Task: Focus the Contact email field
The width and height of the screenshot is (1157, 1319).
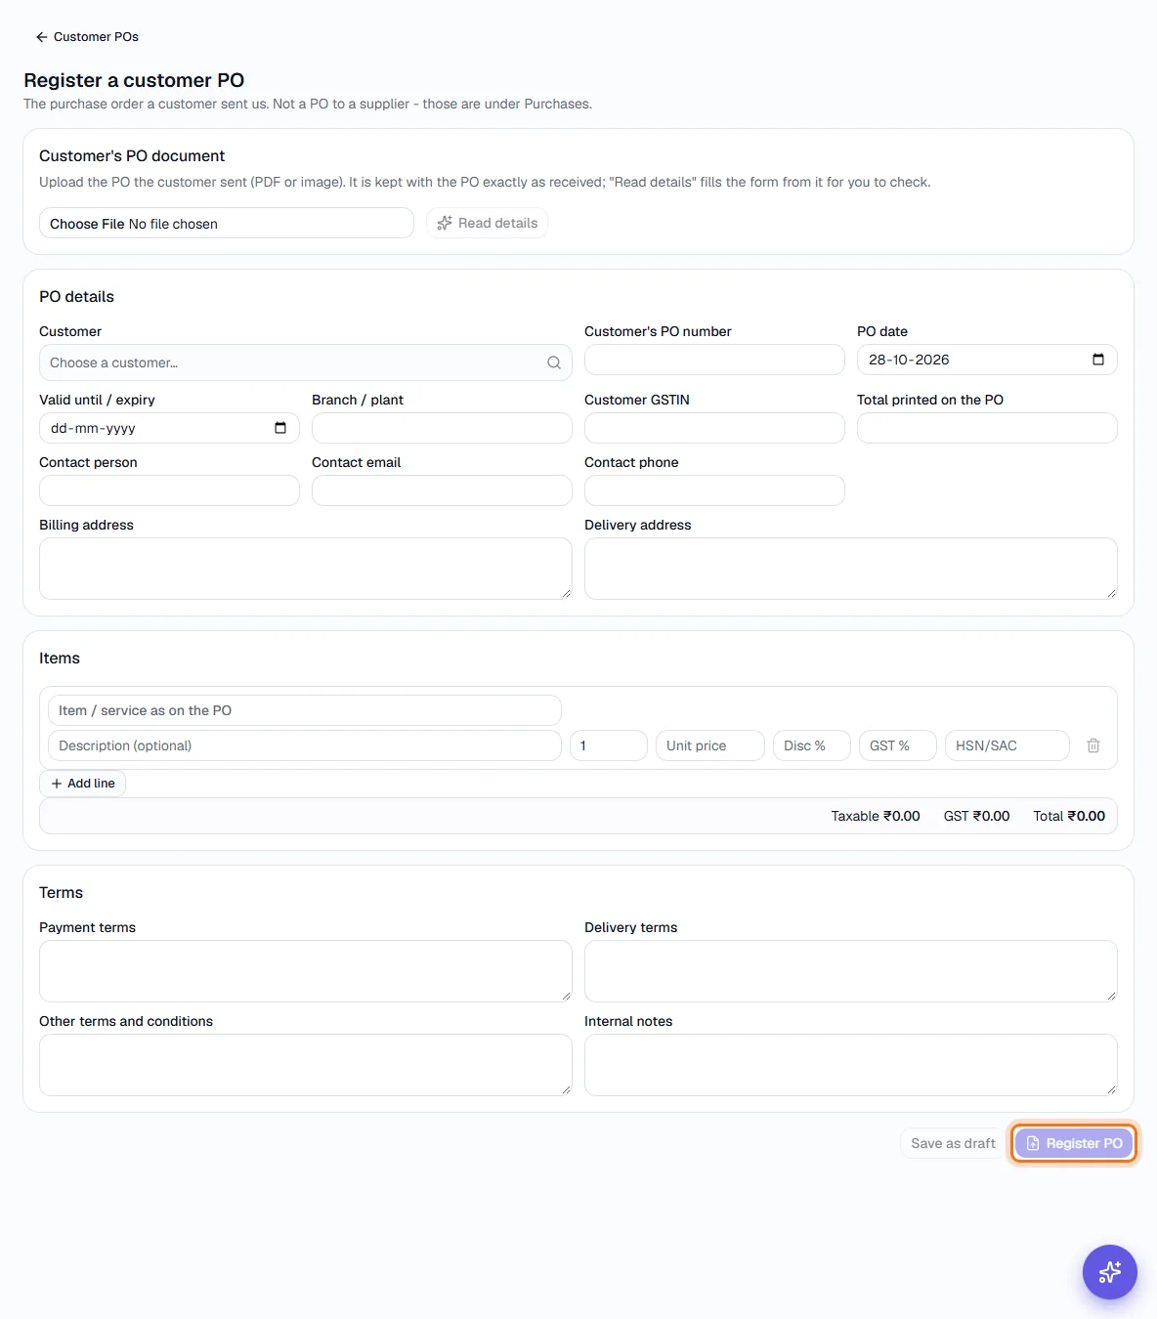Action: coord(442,490)
